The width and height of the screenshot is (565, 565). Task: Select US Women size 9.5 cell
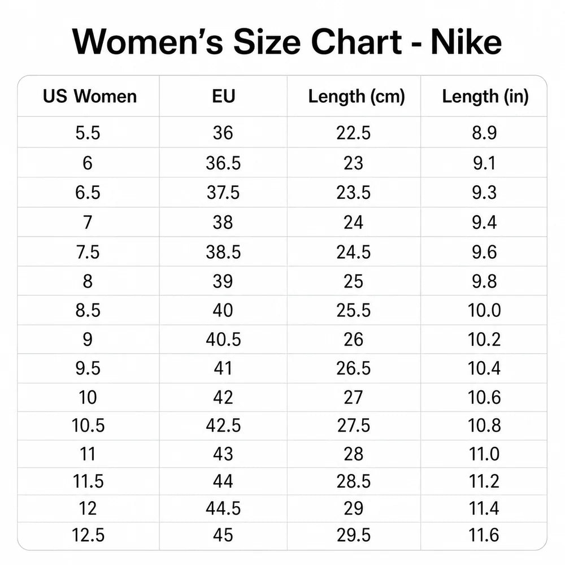tap(88, 368)
